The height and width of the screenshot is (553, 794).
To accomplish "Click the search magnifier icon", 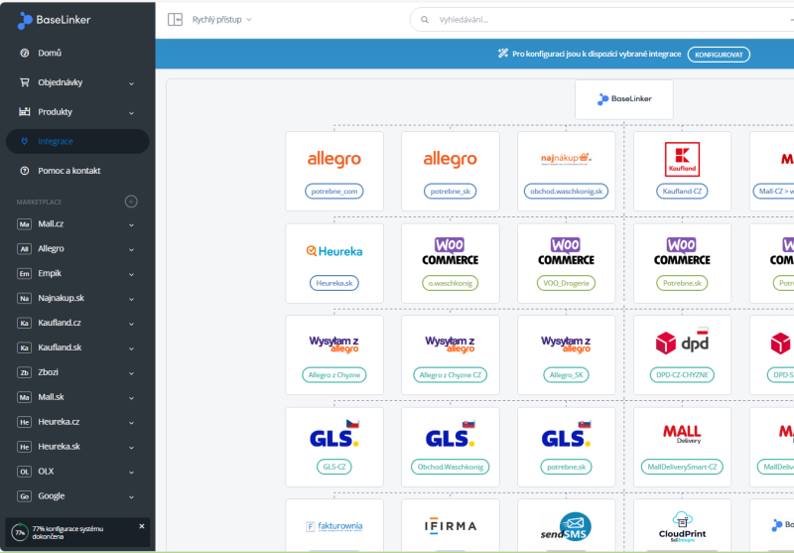I will point(425,20).
